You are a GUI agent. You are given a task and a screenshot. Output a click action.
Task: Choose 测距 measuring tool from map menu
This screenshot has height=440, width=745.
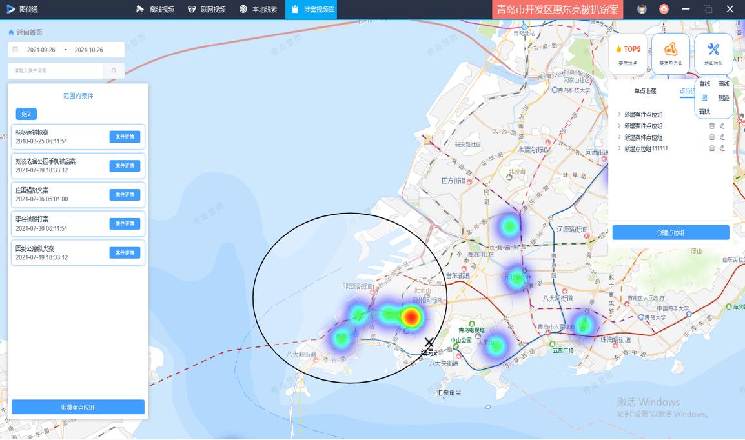pyautogui.click(x=723, y=98)
